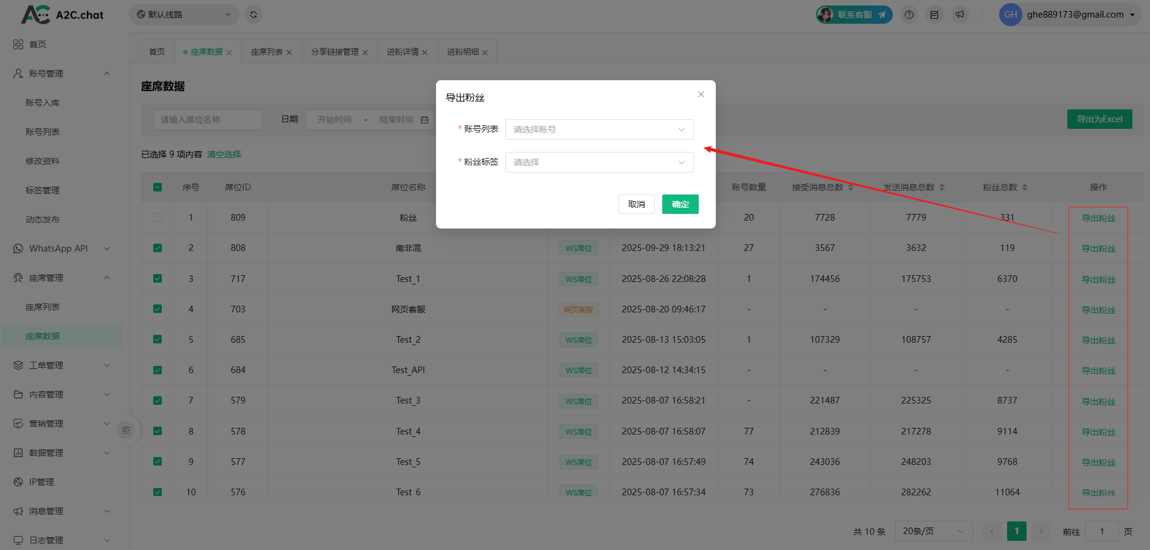Close the 导出粉丝 dialog with X

click(x=701, y=94)
